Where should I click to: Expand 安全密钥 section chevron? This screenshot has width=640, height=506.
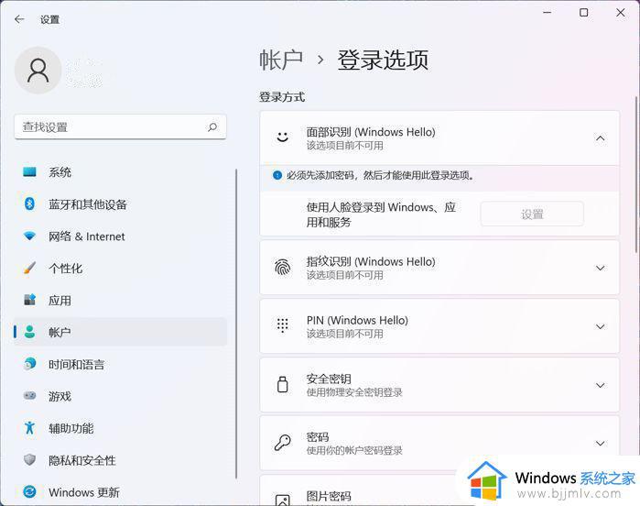click(x=600, y=385)
